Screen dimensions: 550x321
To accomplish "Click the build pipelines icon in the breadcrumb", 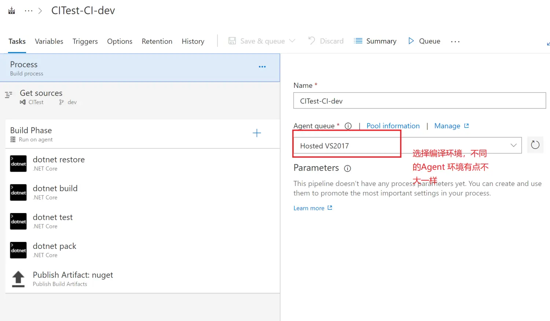I will click(x=12, y=11).
